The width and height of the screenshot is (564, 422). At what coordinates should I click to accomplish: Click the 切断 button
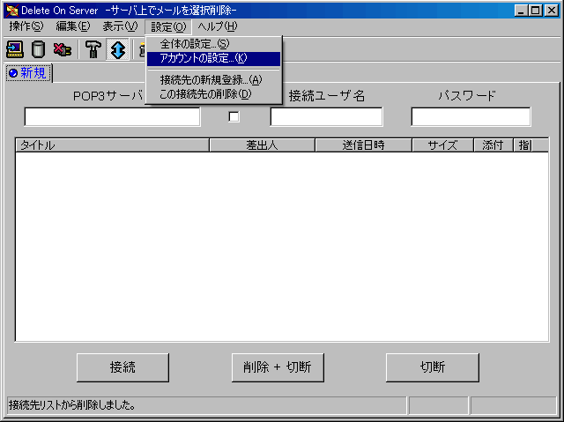tap(432, 367)
